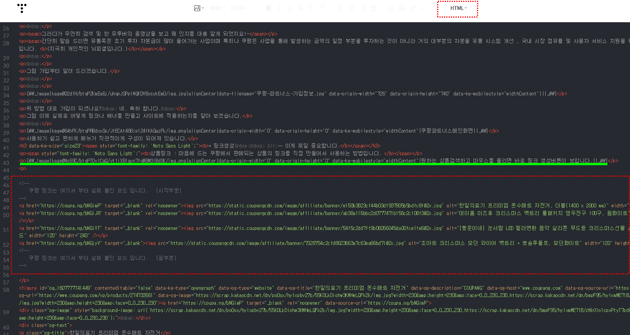Open the image insert tool
The width and height of the screenshot is (630, 335).
pyautogui.click(x=199, y=8)
